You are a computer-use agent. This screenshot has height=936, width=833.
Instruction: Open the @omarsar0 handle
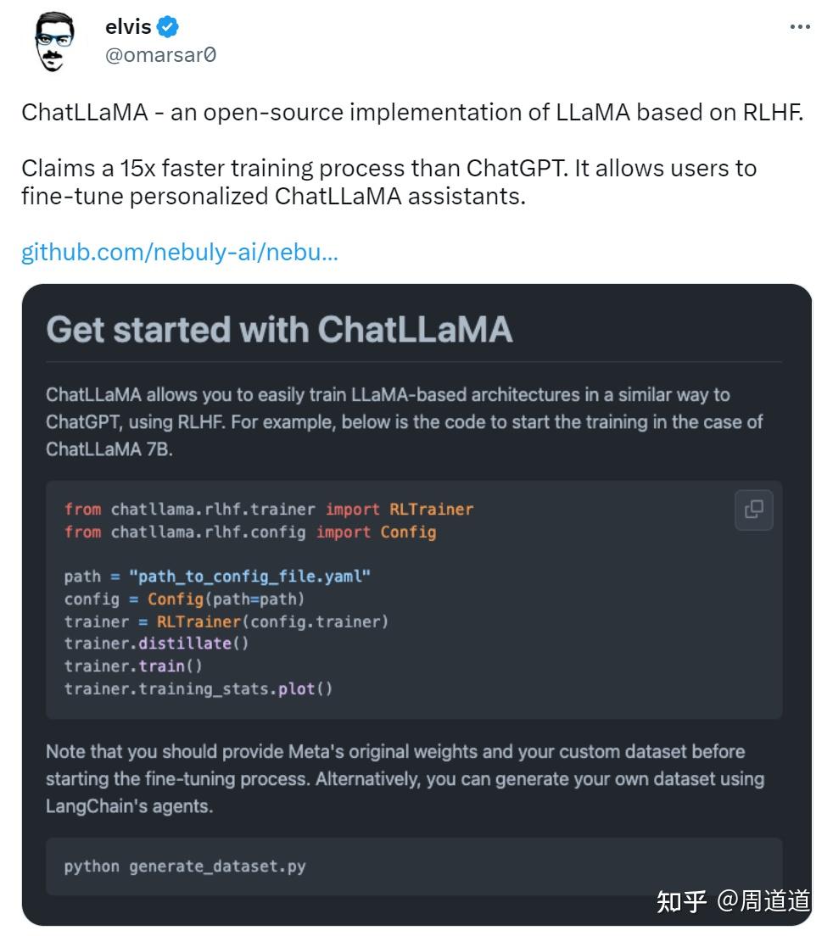pos(160,55)
